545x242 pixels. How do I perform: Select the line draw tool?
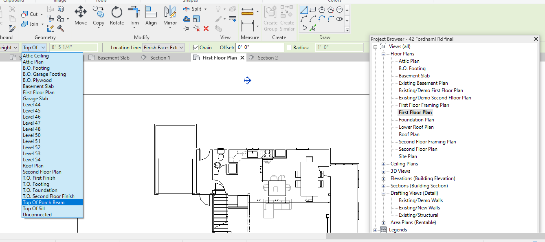click(303, 10)
